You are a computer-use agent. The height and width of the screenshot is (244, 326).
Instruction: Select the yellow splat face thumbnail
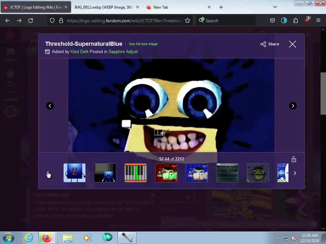tap(258, 173)
